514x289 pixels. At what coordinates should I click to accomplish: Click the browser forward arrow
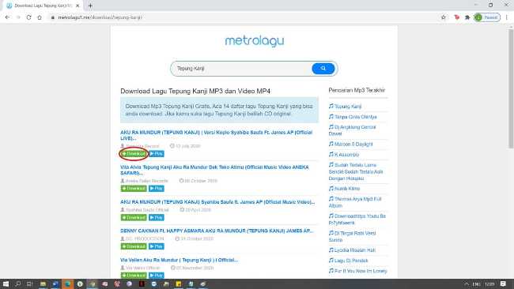pyautogui.click(x=18, y=17)
